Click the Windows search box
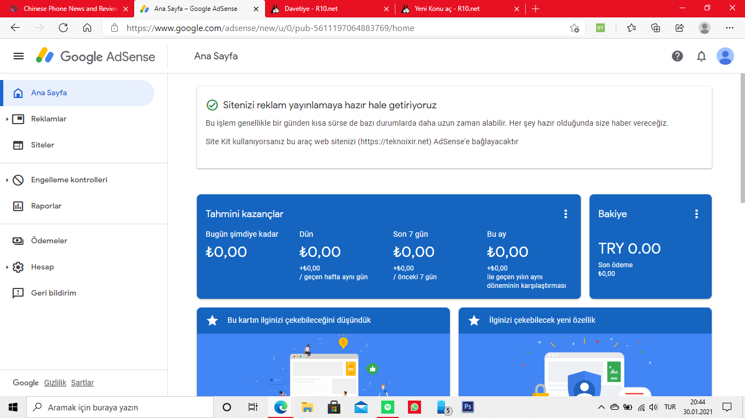 119,407
